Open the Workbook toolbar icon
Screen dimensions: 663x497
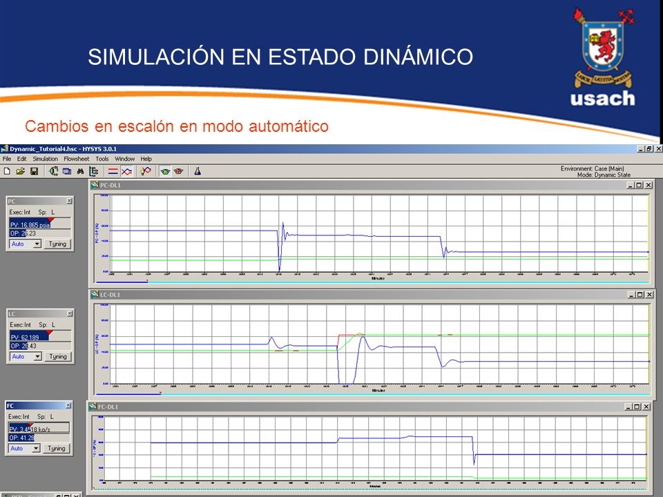click(x=67, y=171)
